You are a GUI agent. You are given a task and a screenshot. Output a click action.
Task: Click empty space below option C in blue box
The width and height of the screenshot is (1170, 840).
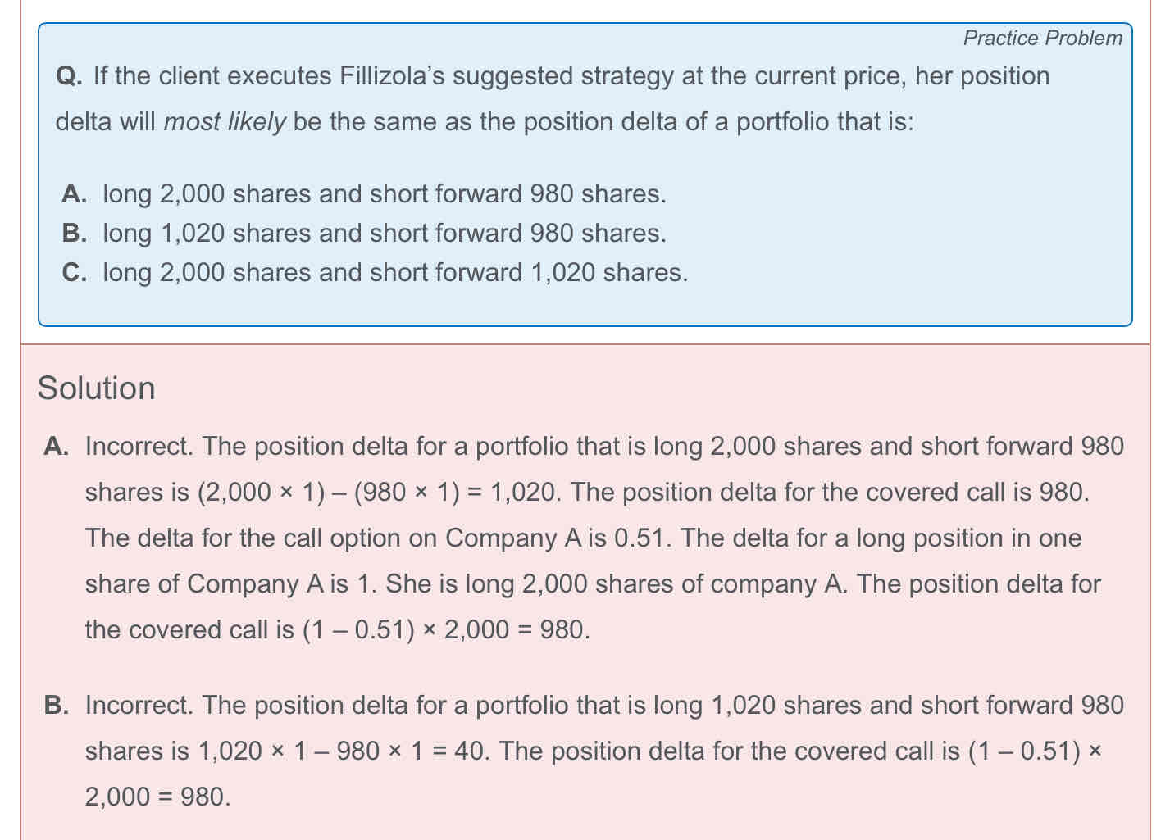(x=585, y=306)
